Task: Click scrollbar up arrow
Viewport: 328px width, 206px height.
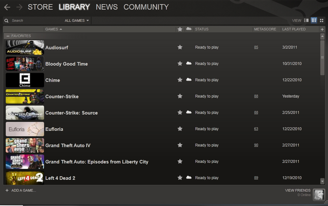Action: [x=322, y=36]
